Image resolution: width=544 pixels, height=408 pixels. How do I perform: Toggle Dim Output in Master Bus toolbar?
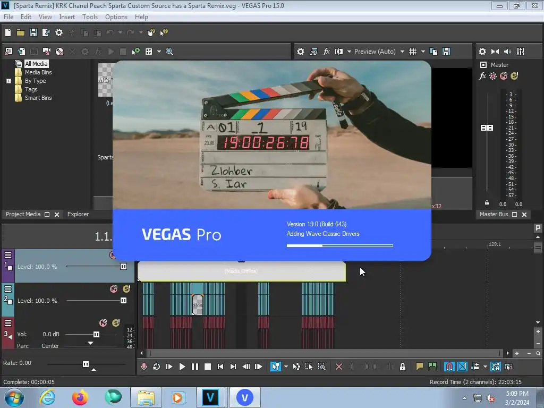pyautogui.click(x=507, y=52)
